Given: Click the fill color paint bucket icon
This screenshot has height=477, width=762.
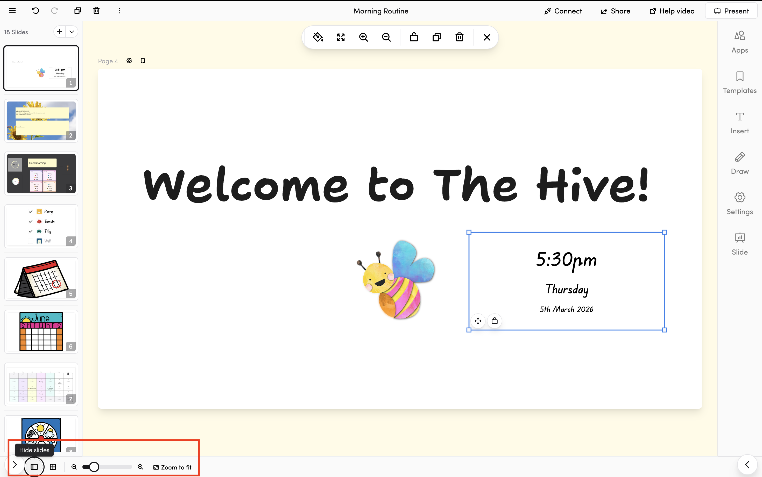Looking at the screenshot, I should click(318, 37).
